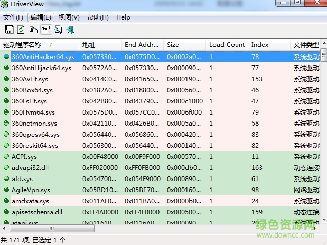Open the Properties toolbar icon

pyautogui.click(x=45, y=30)
